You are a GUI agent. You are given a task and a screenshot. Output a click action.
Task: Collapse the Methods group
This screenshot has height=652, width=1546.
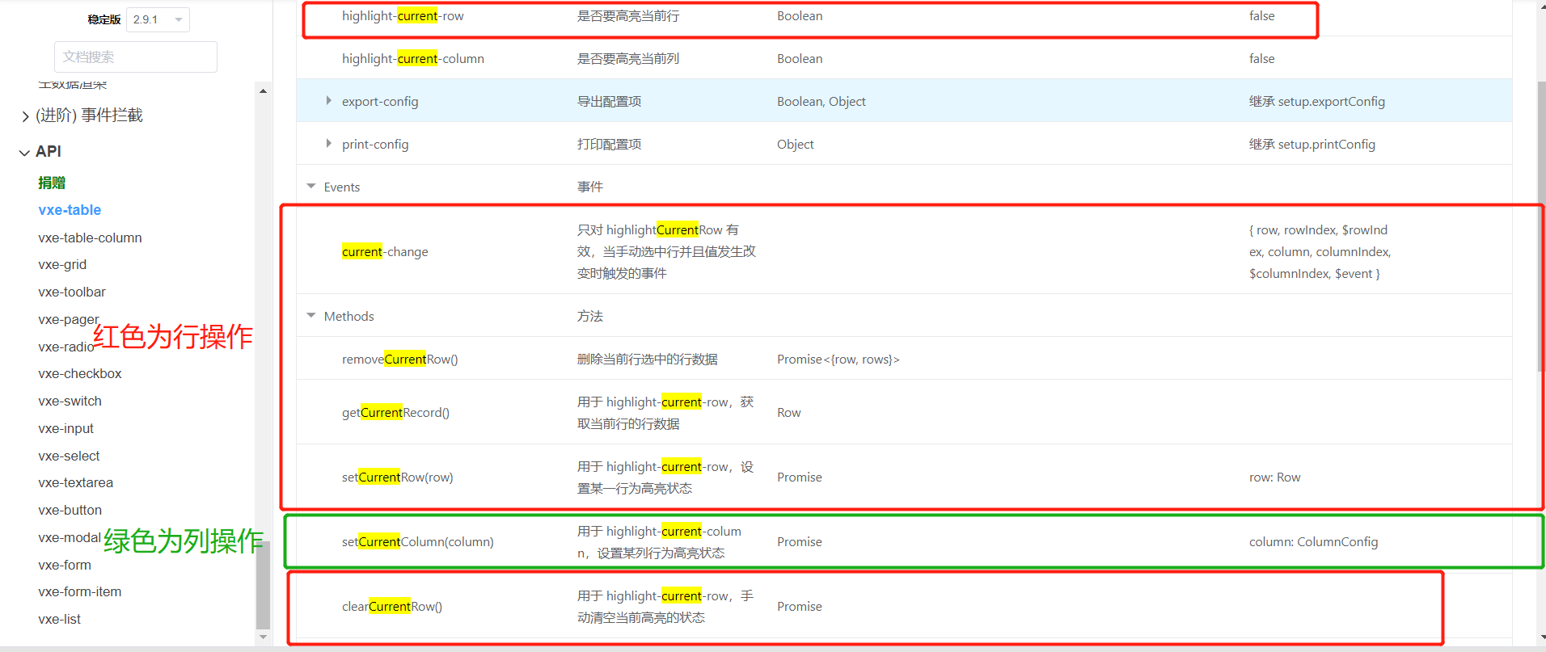click(x=311, y=315)
